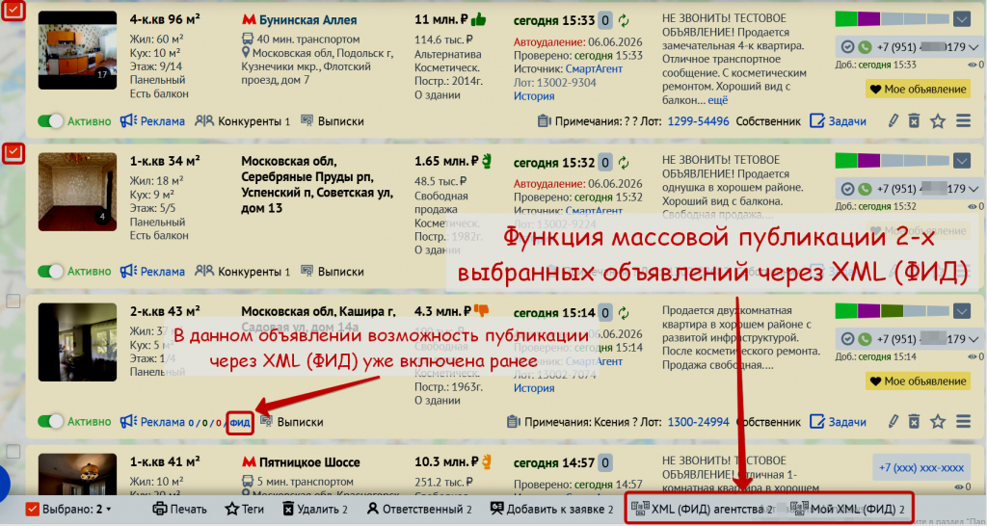This screenshot has height=526, width=987.
Task: Open Задачи for 4-к.кв listing
Action: pos(838,120)
